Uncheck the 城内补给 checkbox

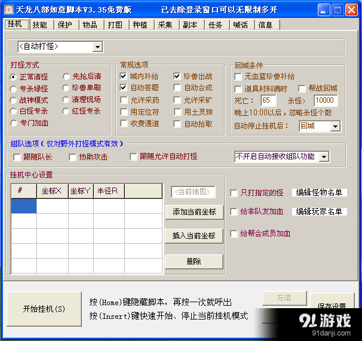pos(124,76)
